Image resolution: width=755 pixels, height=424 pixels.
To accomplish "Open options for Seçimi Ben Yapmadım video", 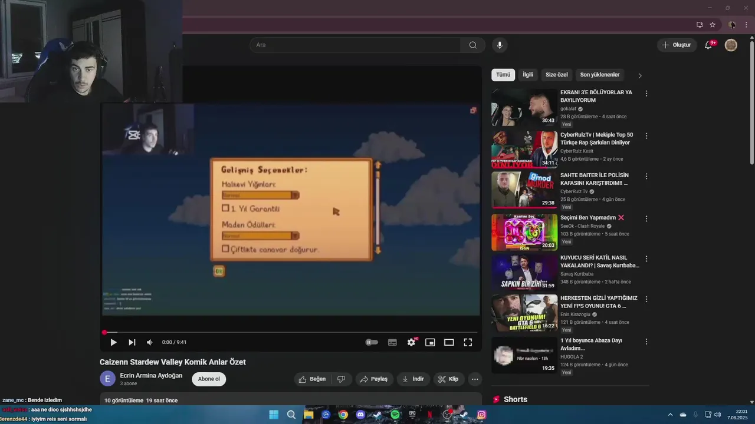I will pos(646,218).
